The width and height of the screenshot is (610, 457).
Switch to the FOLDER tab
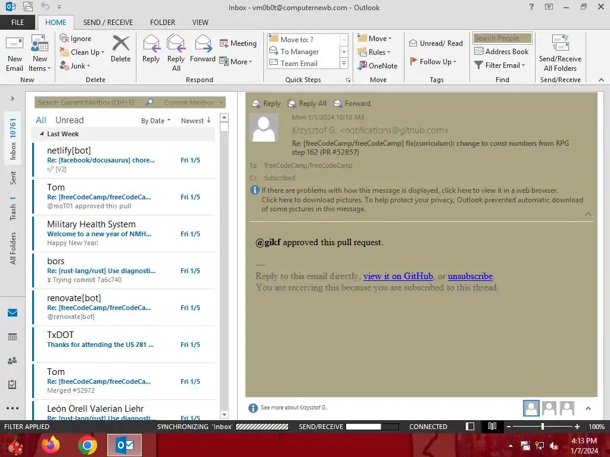pos(163,22)
